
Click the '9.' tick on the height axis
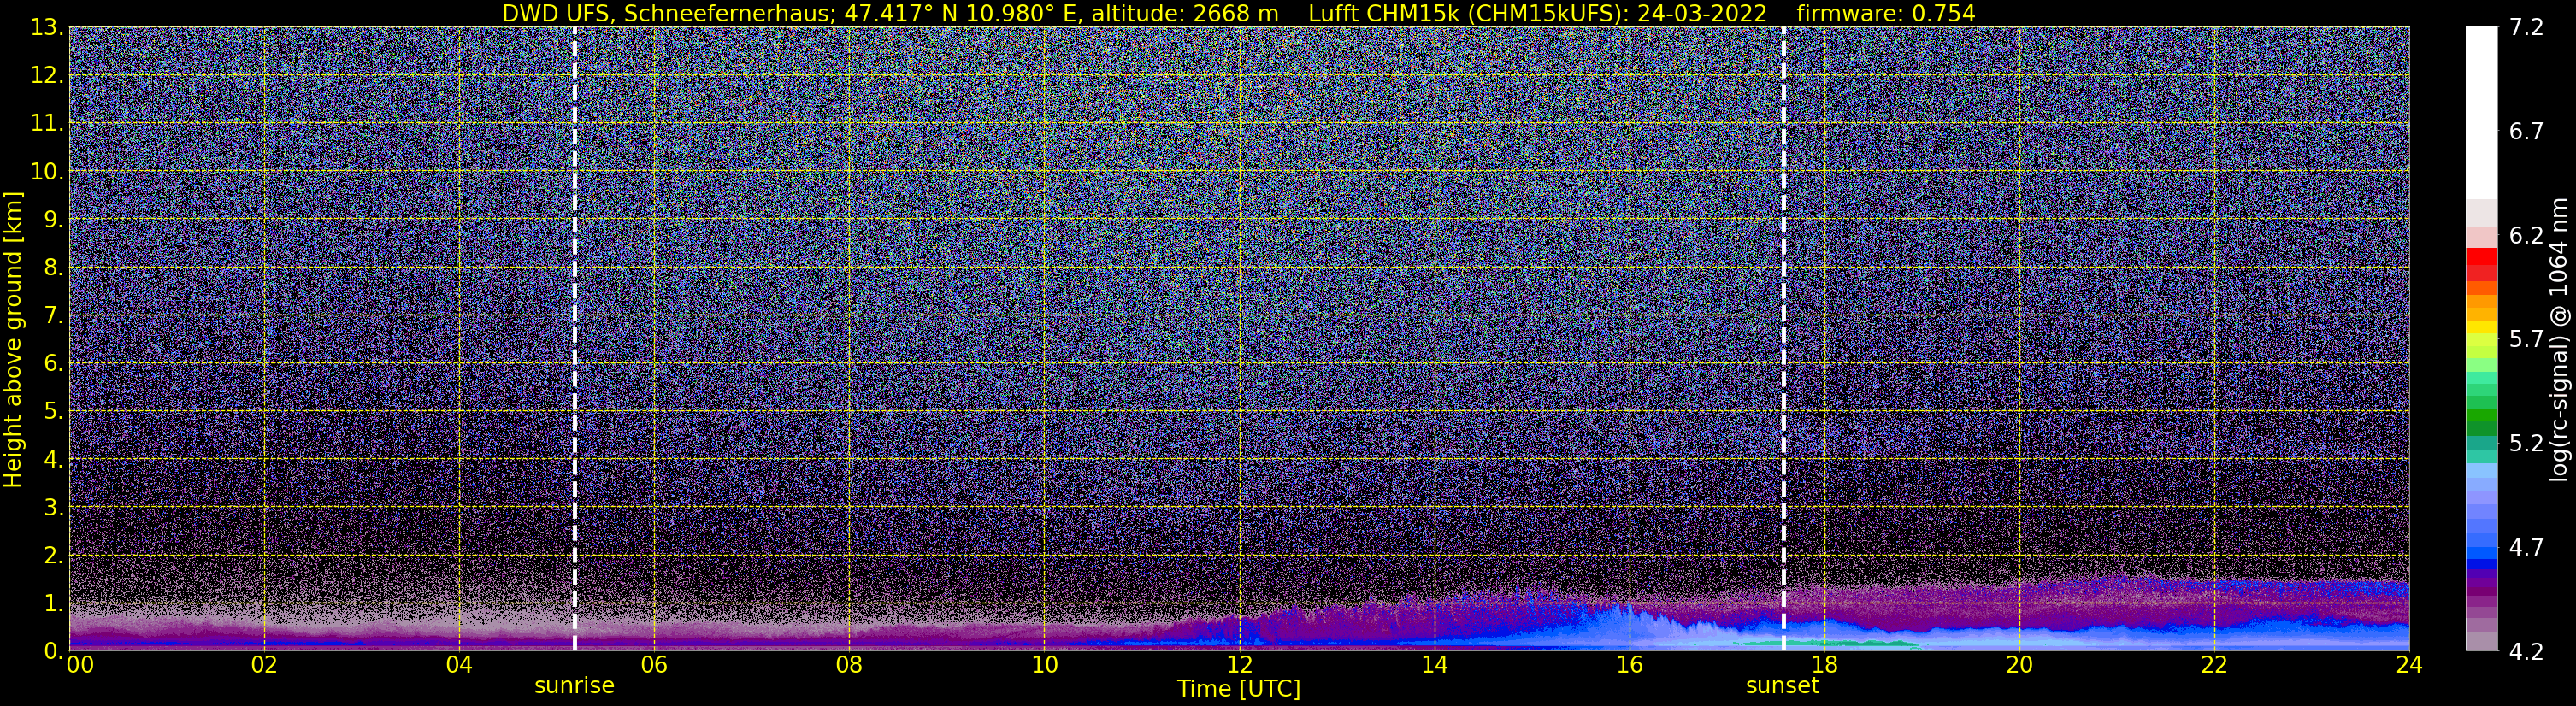55,220
